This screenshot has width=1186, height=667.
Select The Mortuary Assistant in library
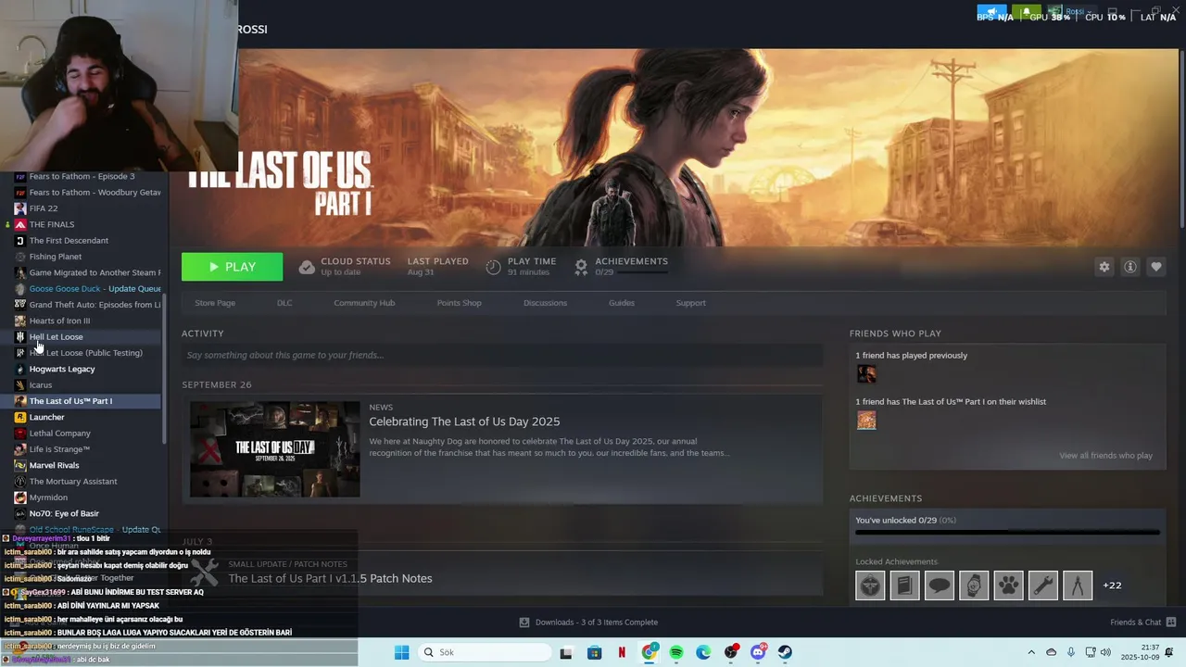coord(73,482)
